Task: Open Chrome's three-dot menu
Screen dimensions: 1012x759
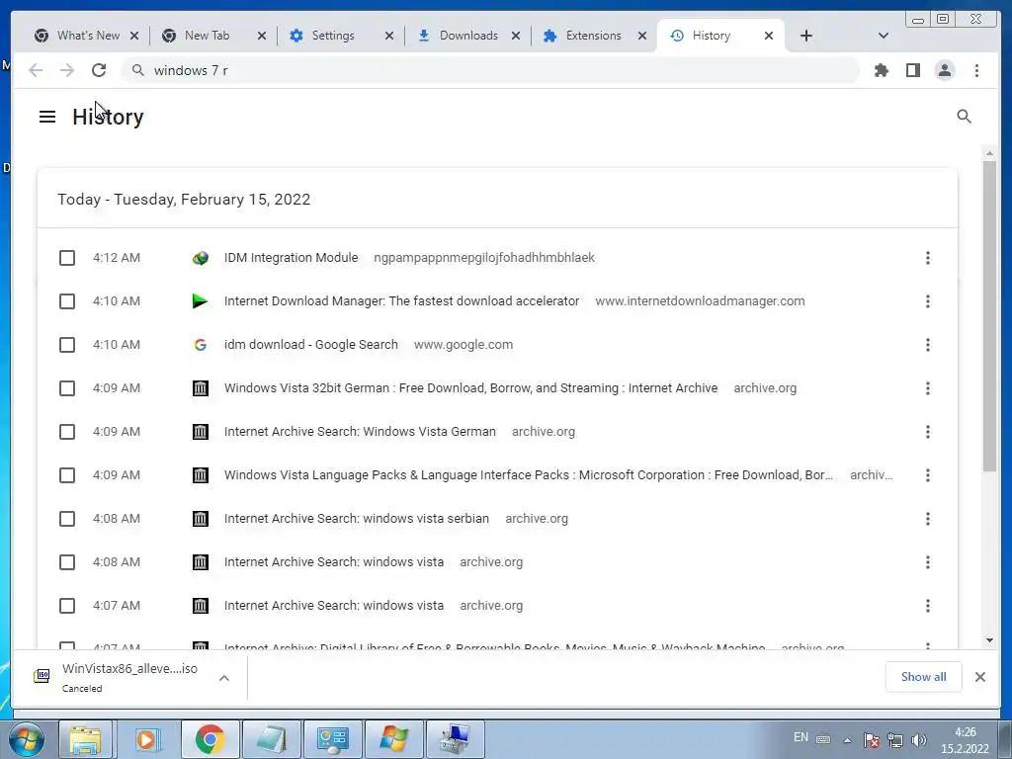Action: [x=976, y=70]
